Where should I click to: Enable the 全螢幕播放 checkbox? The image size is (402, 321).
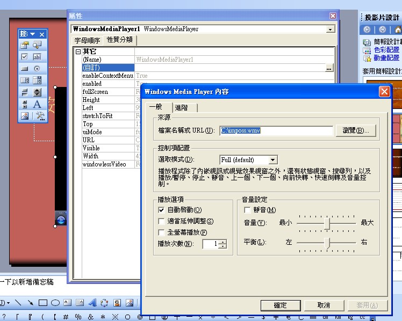coord(161,232)
